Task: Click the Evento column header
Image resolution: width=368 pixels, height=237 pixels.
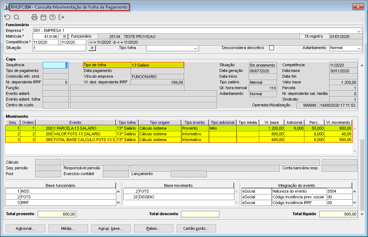Action: (x=75, y=122)
